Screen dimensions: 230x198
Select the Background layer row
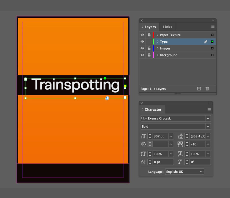pyautogui.click(x=177, y=55)
